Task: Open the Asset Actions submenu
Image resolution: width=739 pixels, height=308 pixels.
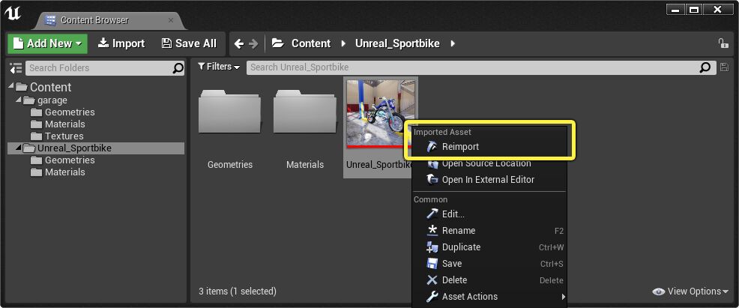Action: 489,297
